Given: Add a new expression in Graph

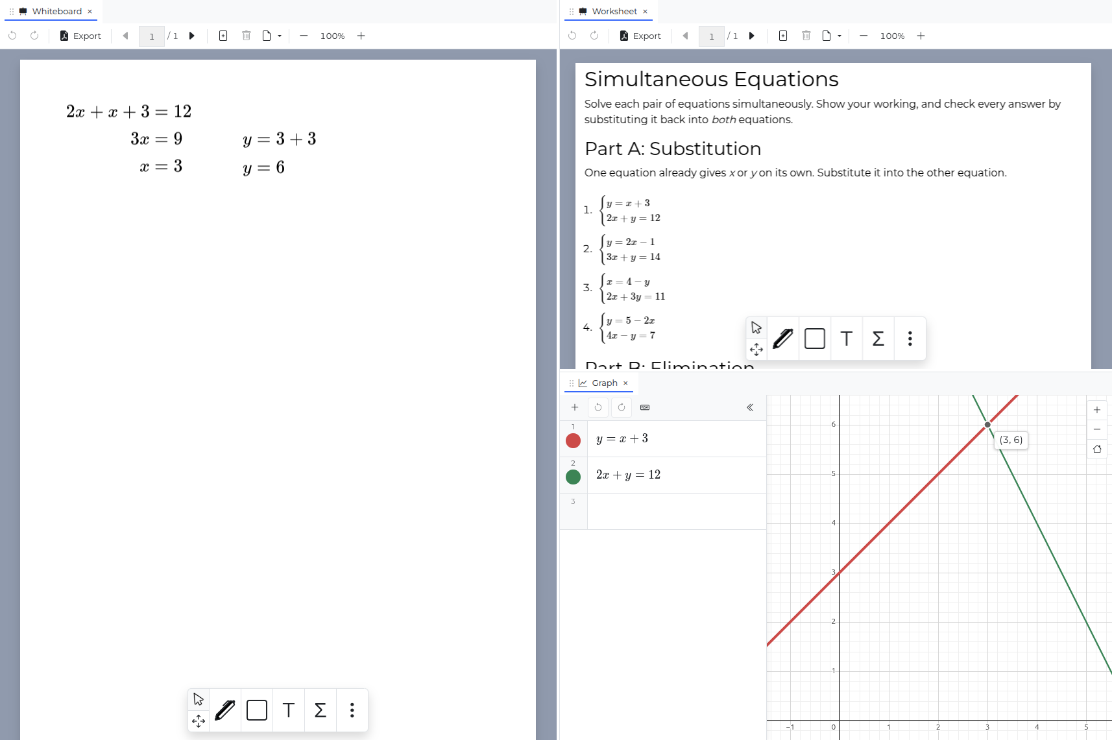Looking at the screenshot, I should 575,407.
